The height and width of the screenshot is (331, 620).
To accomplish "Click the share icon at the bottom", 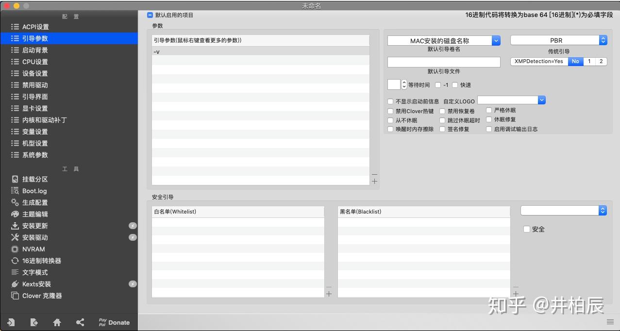I will (x=80, y=322).
